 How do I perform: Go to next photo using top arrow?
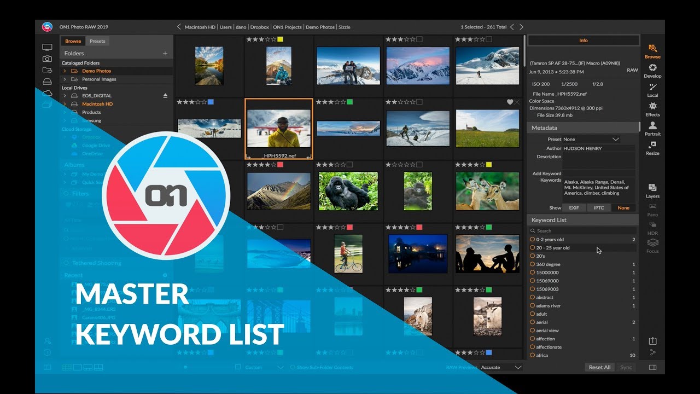[521, 27]
